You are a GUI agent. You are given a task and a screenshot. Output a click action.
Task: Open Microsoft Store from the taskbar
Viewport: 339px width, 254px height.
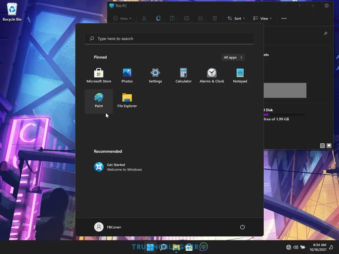(x=189, y=247)
